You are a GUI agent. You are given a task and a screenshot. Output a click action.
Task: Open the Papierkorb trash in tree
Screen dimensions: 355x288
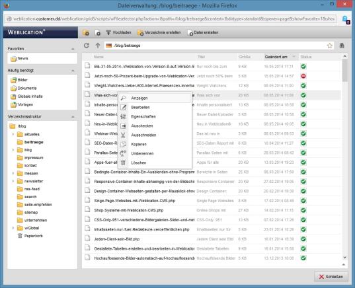coord(30,236)
